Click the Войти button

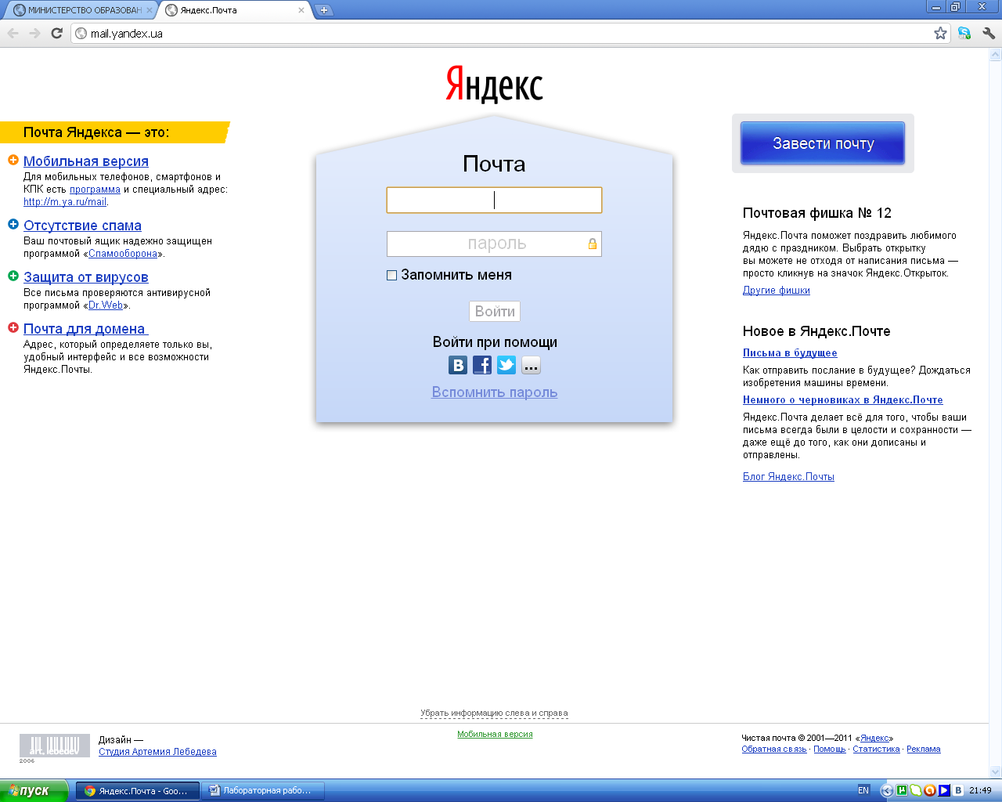tap(495, 311)
